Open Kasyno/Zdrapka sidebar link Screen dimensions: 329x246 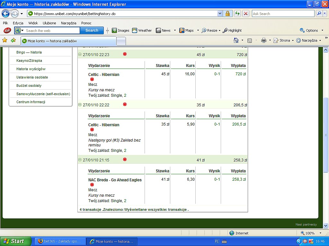tap(29, 61)
